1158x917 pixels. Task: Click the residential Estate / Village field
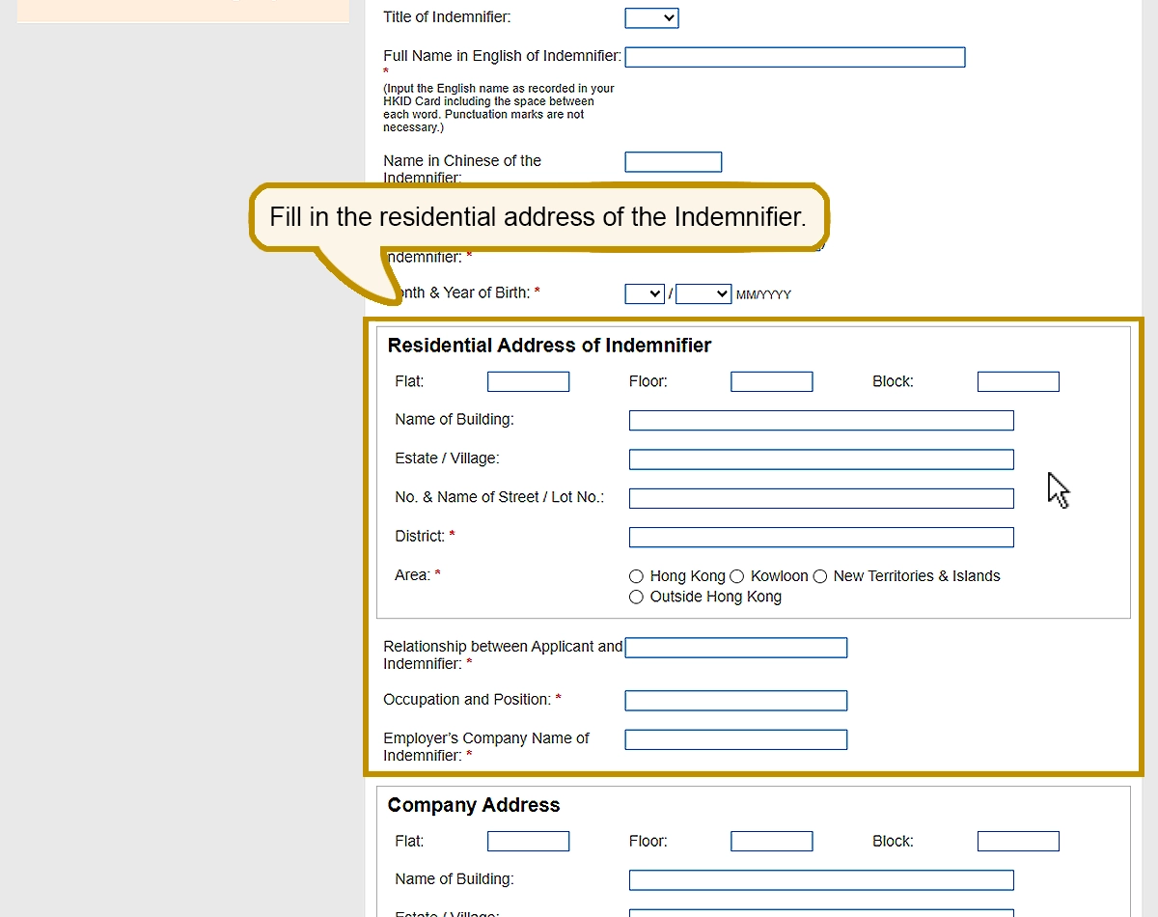[820, 459]
